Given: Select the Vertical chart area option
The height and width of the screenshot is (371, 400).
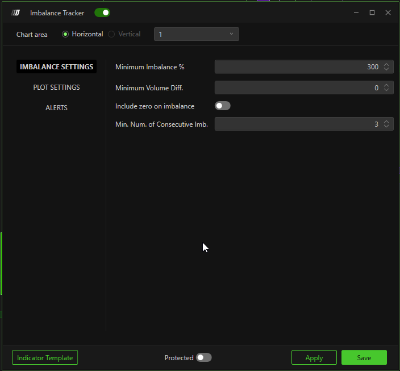Looking at the screenshot, I should tap(111, 34).
